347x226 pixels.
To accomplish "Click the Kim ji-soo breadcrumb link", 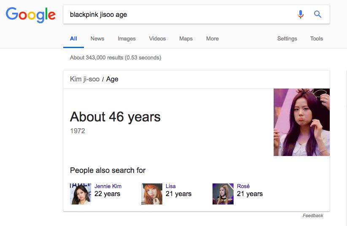I will tap(85, 79).
